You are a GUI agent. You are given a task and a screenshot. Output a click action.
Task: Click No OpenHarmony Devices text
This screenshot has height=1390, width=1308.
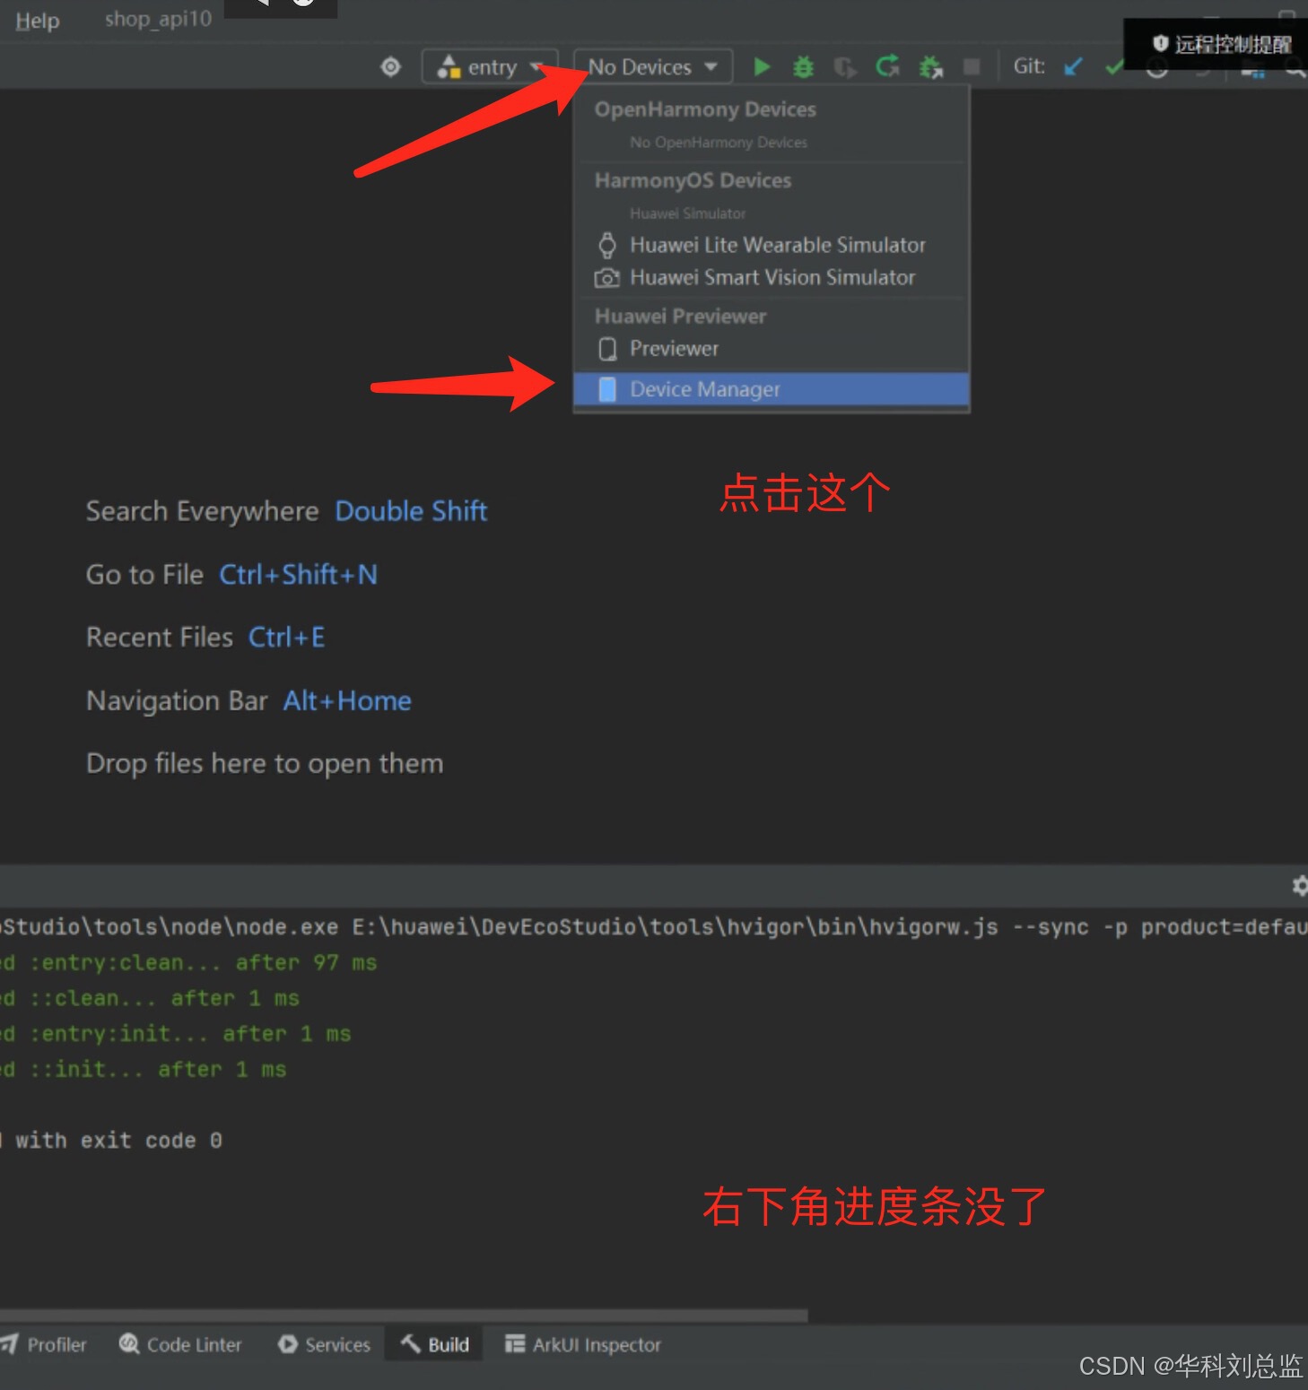click(719, 143)
